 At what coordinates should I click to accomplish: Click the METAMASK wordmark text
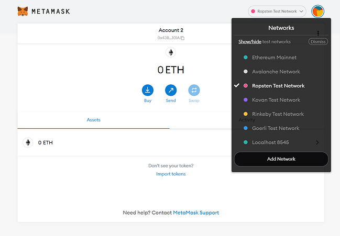(51, 12)
